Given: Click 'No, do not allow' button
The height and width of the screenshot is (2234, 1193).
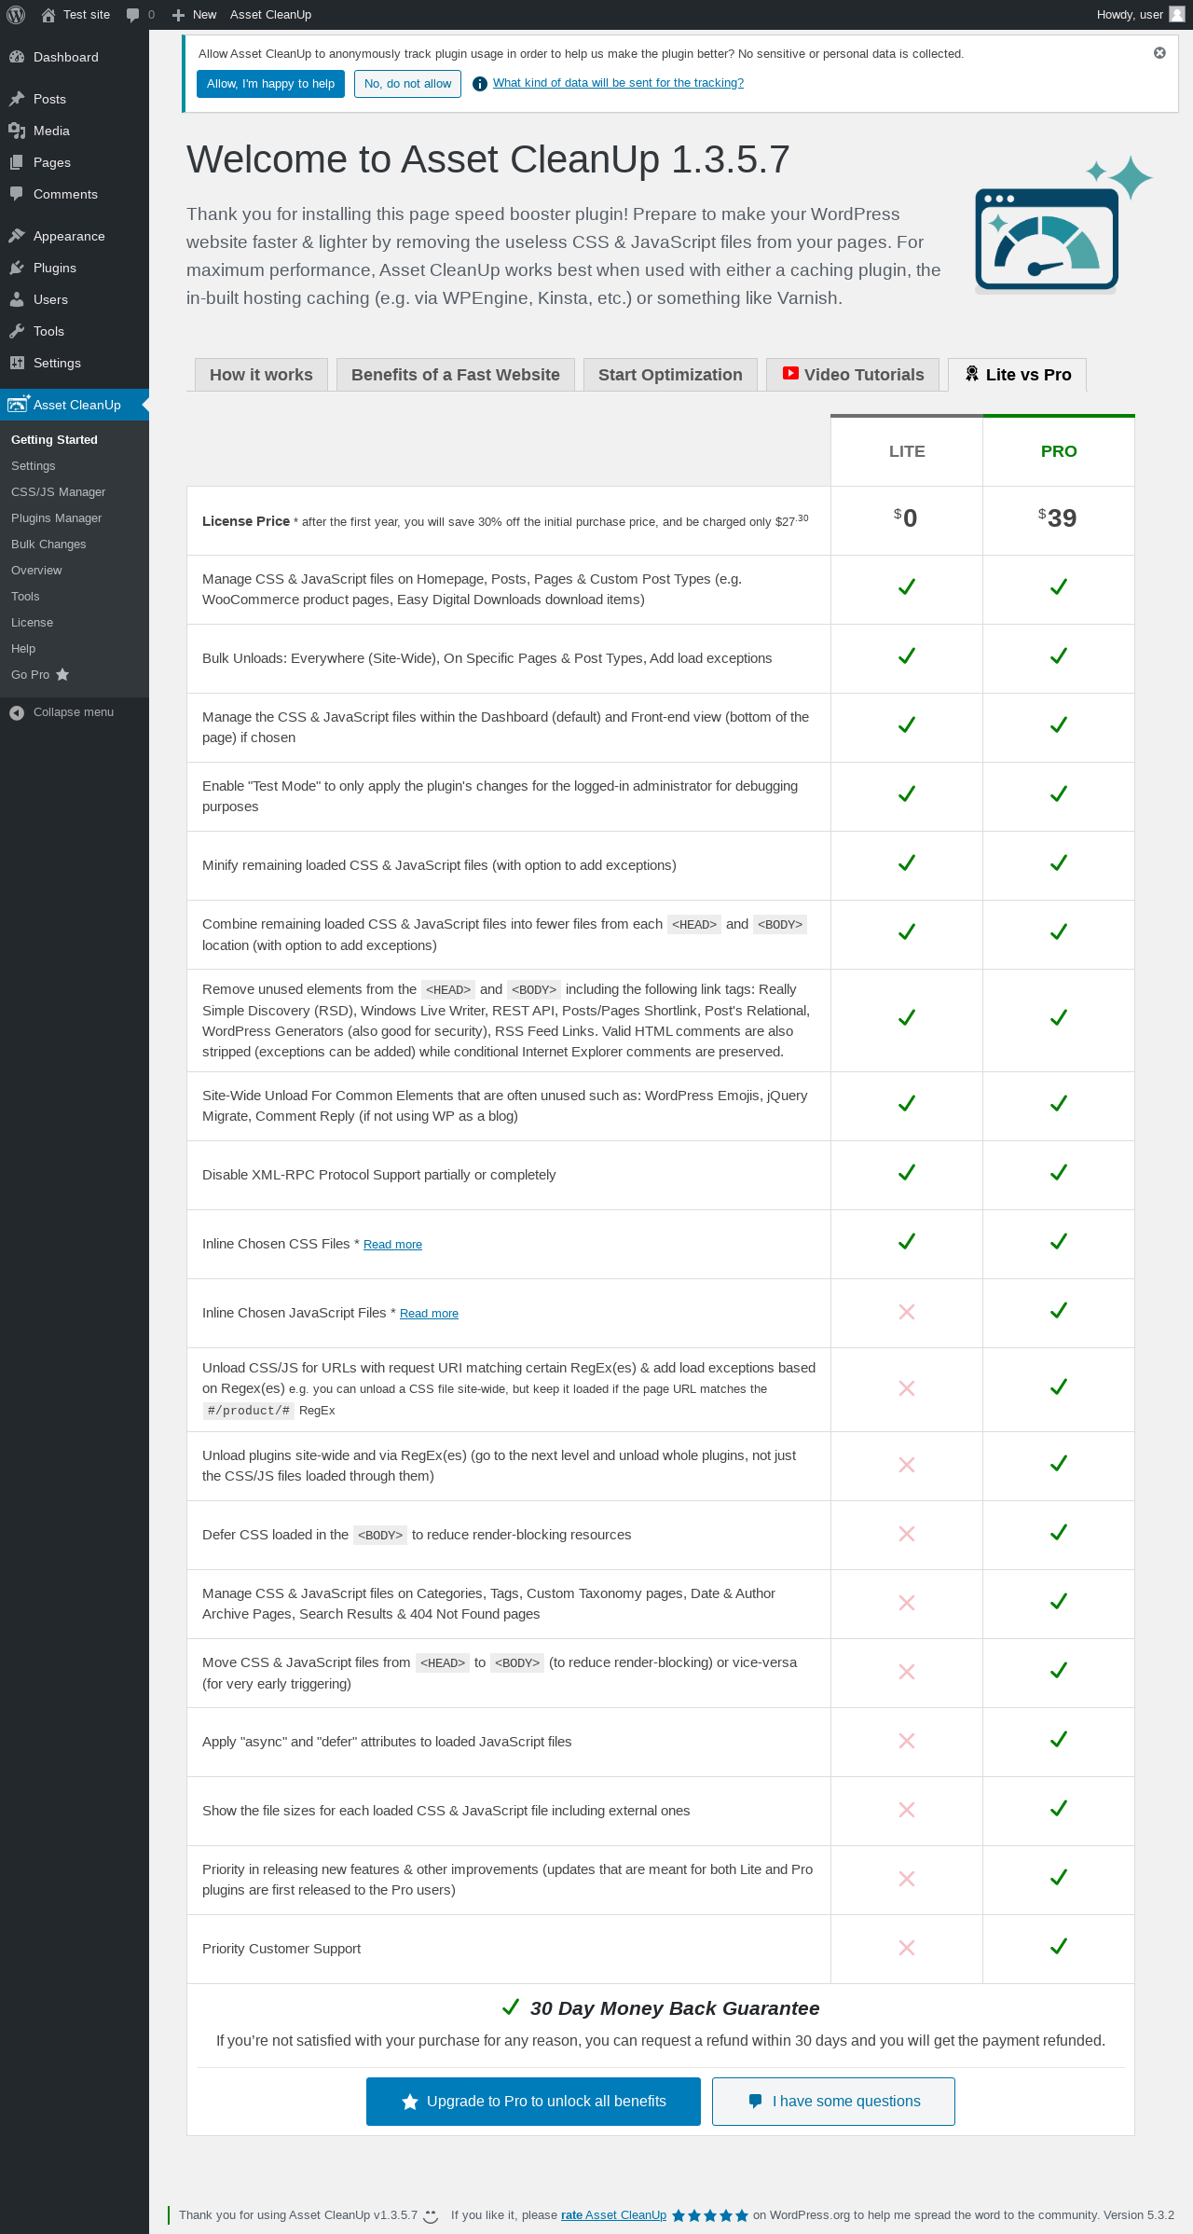Looking at the screenshot, I should click(407, 84).
